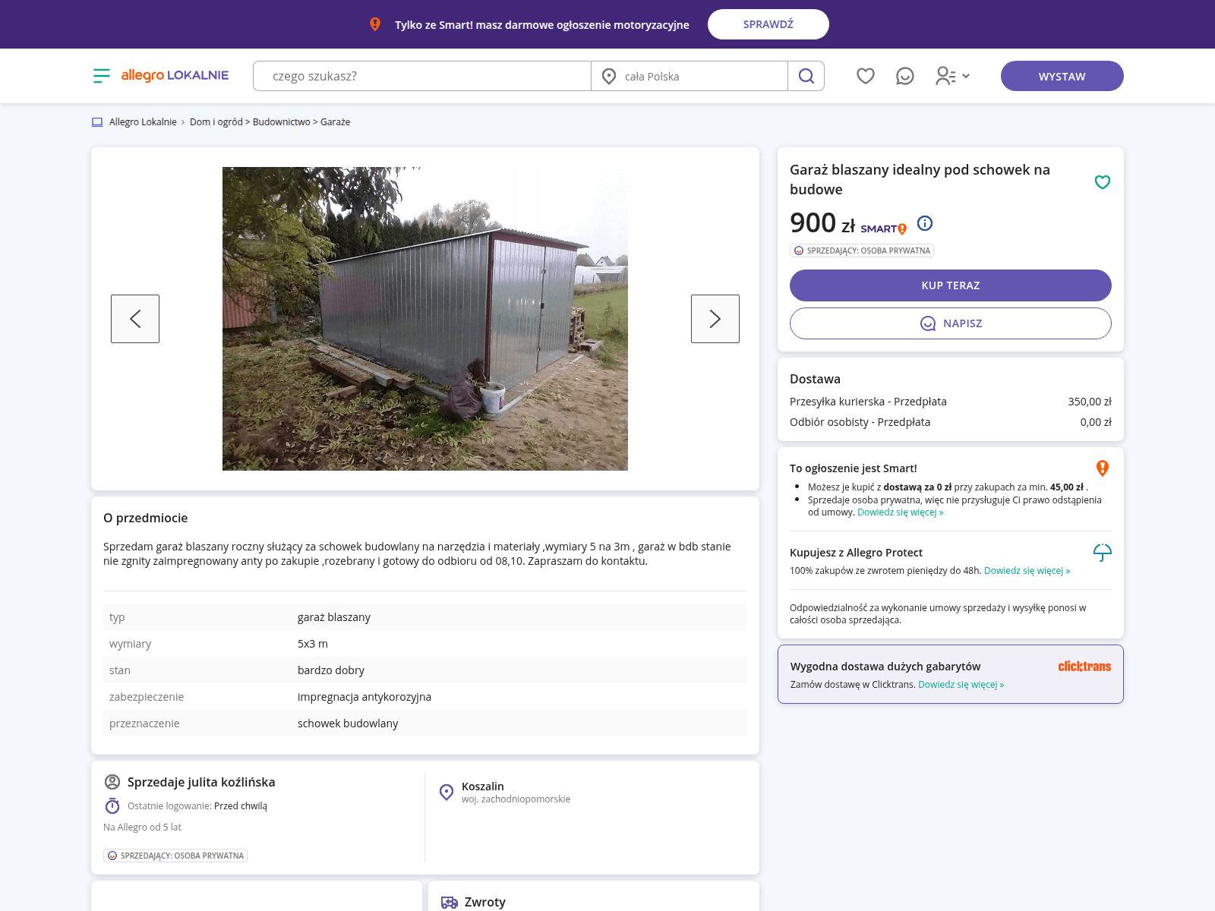
Task: Click the clicktrans logo
Action: [x=1084, y=667]
